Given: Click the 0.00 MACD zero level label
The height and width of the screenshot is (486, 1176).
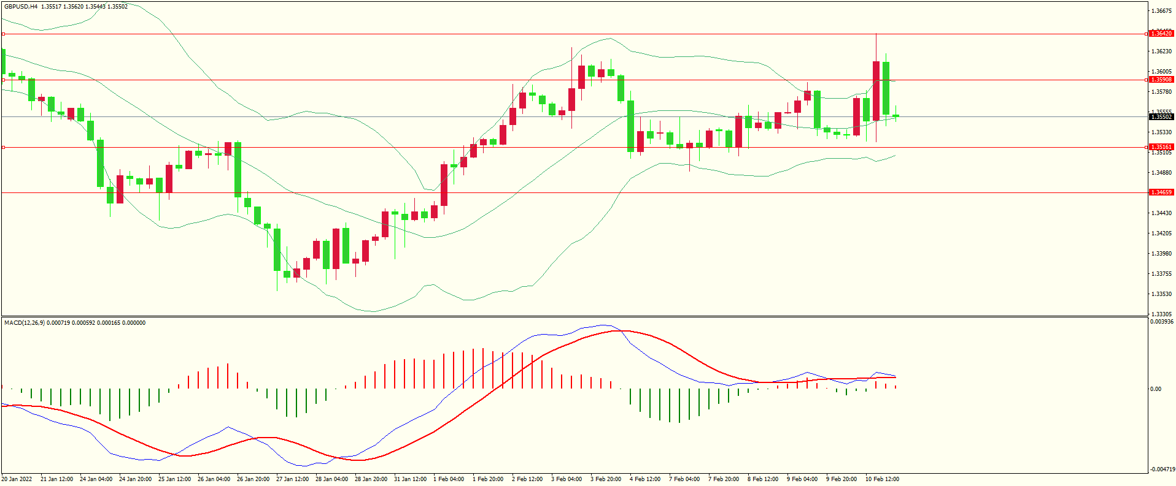Looking at the screenshot, I should pyautogui.click(x=1155, y=389).
